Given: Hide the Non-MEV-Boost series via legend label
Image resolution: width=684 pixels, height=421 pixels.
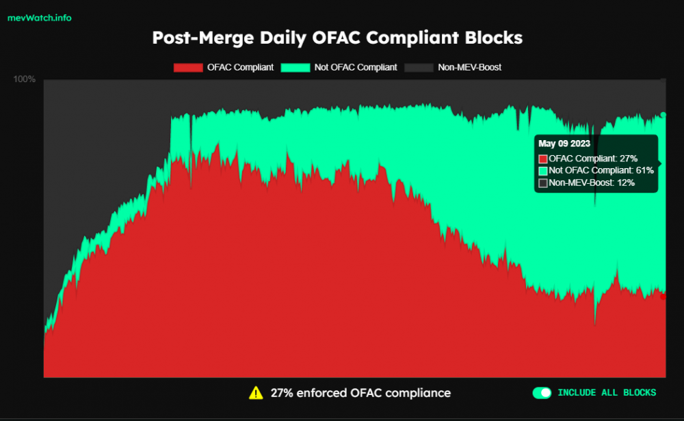Looking at the screenshot, I should [x=470, y=68].
